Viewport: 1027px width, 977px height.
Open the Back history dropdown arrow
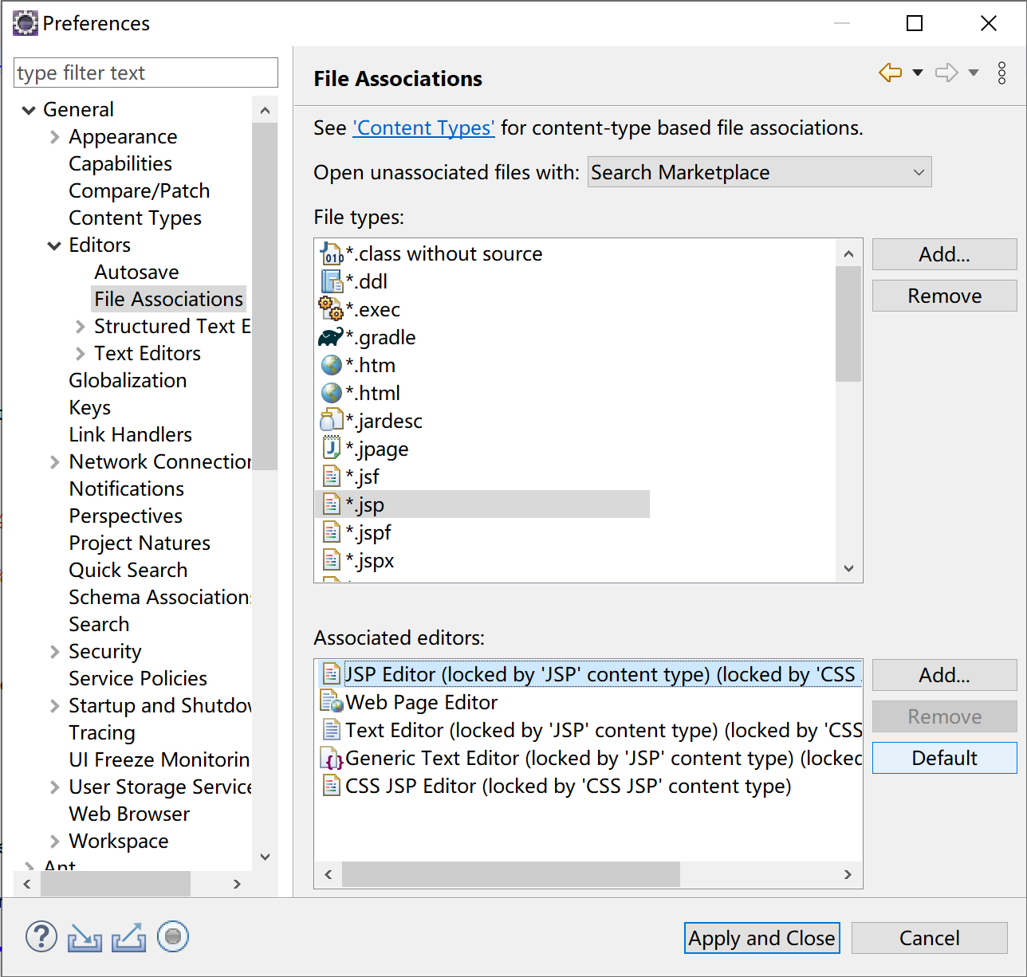click(918, 73)
